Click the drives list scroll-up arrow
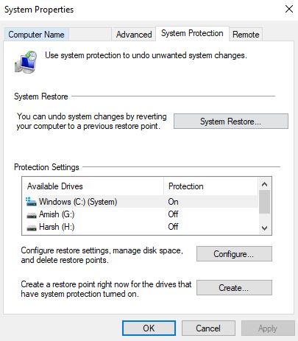298x341 pixels. pos(264,184)
